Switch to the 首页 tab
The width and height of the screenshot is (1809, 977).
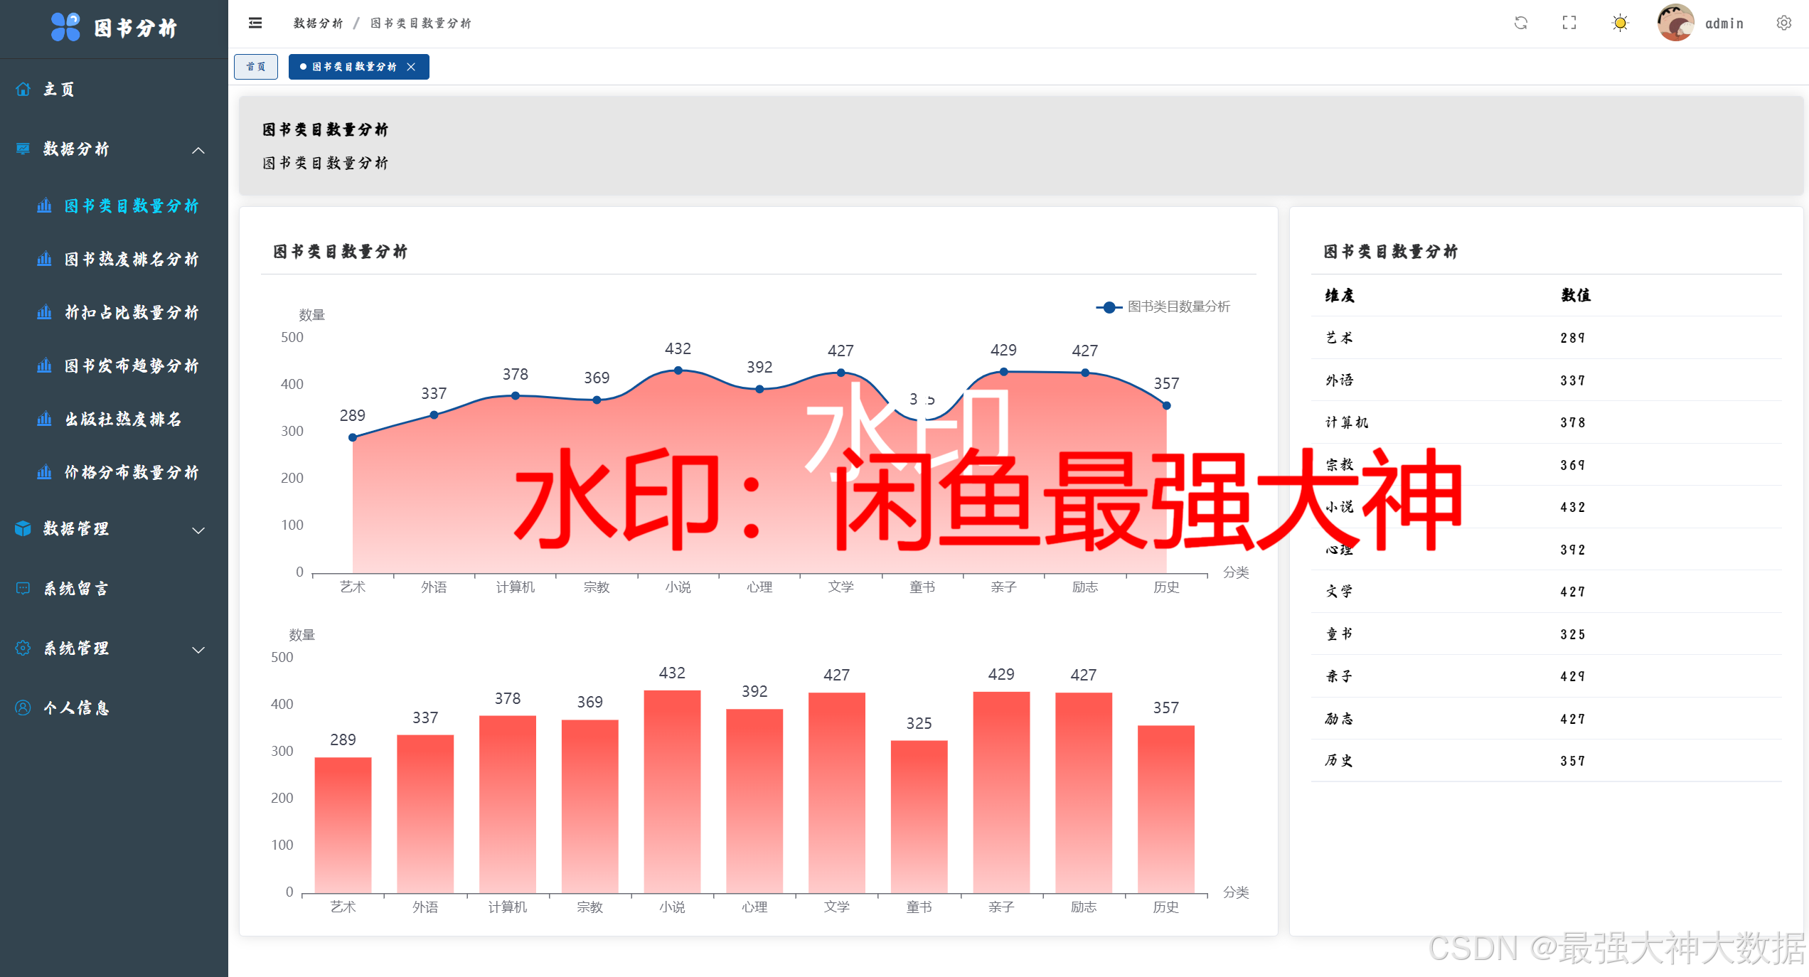click(256, 67)
